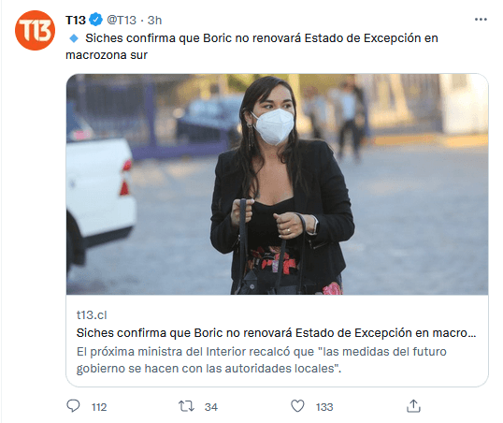Screen dimensions: 503x423
Task: Click the T13 display name
Action: pyautogui.click(x=76, y=20)
